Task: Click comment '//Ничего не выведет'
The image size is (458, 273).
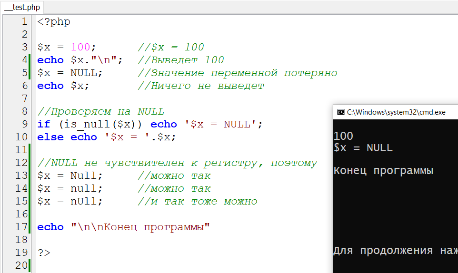Action: click(x=201, y=86)
